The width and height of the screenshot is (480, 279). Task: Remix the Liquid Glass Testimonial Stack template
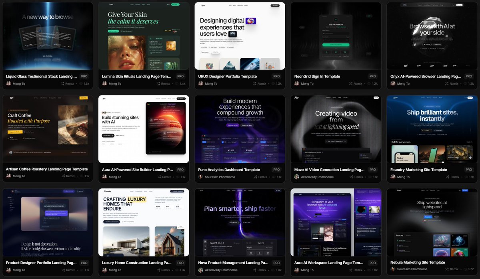tap(67, 84)
